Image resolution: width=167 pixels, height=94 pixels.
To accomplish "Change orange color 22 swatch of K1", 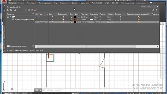I will (x=75, y=20).
